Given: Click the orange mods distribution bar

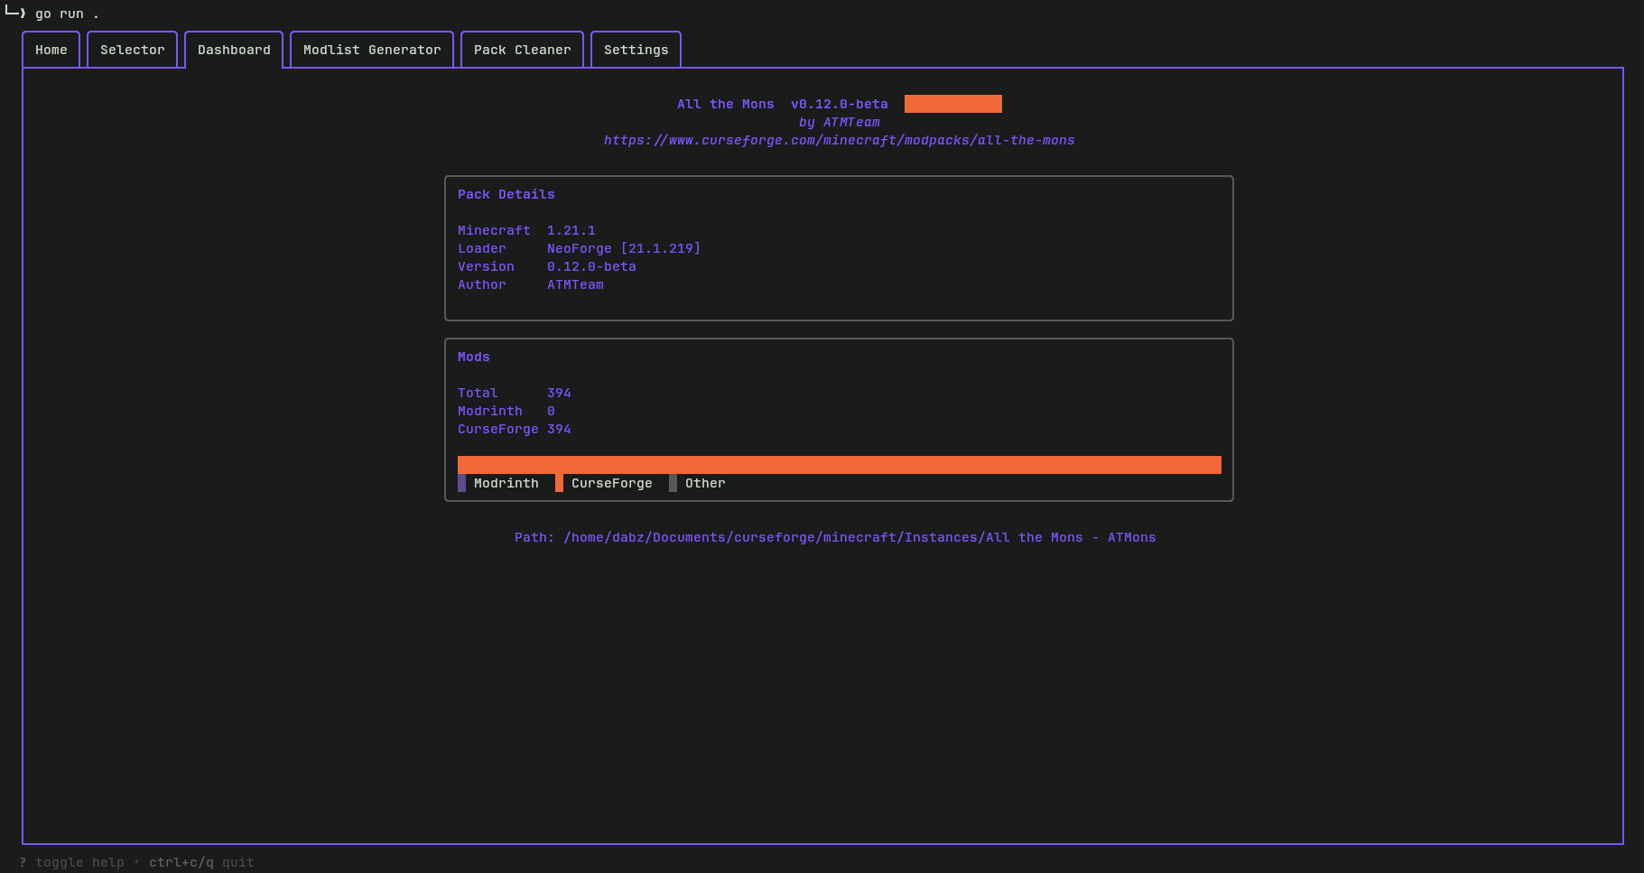Looking at the screenshot, I should click(x=840, y=465).
